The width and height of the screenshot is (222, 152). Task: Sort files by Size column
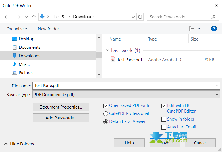tap(194, 39)
